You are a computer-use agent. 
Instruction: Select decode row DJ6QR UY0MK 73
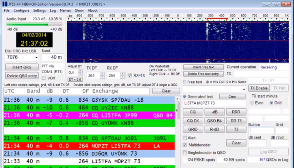click(89, 154)
